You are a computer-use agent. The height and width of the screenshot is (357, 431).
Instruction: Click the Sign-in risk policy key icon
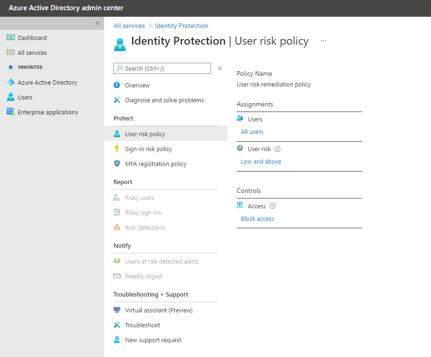(x=117, y=149)
